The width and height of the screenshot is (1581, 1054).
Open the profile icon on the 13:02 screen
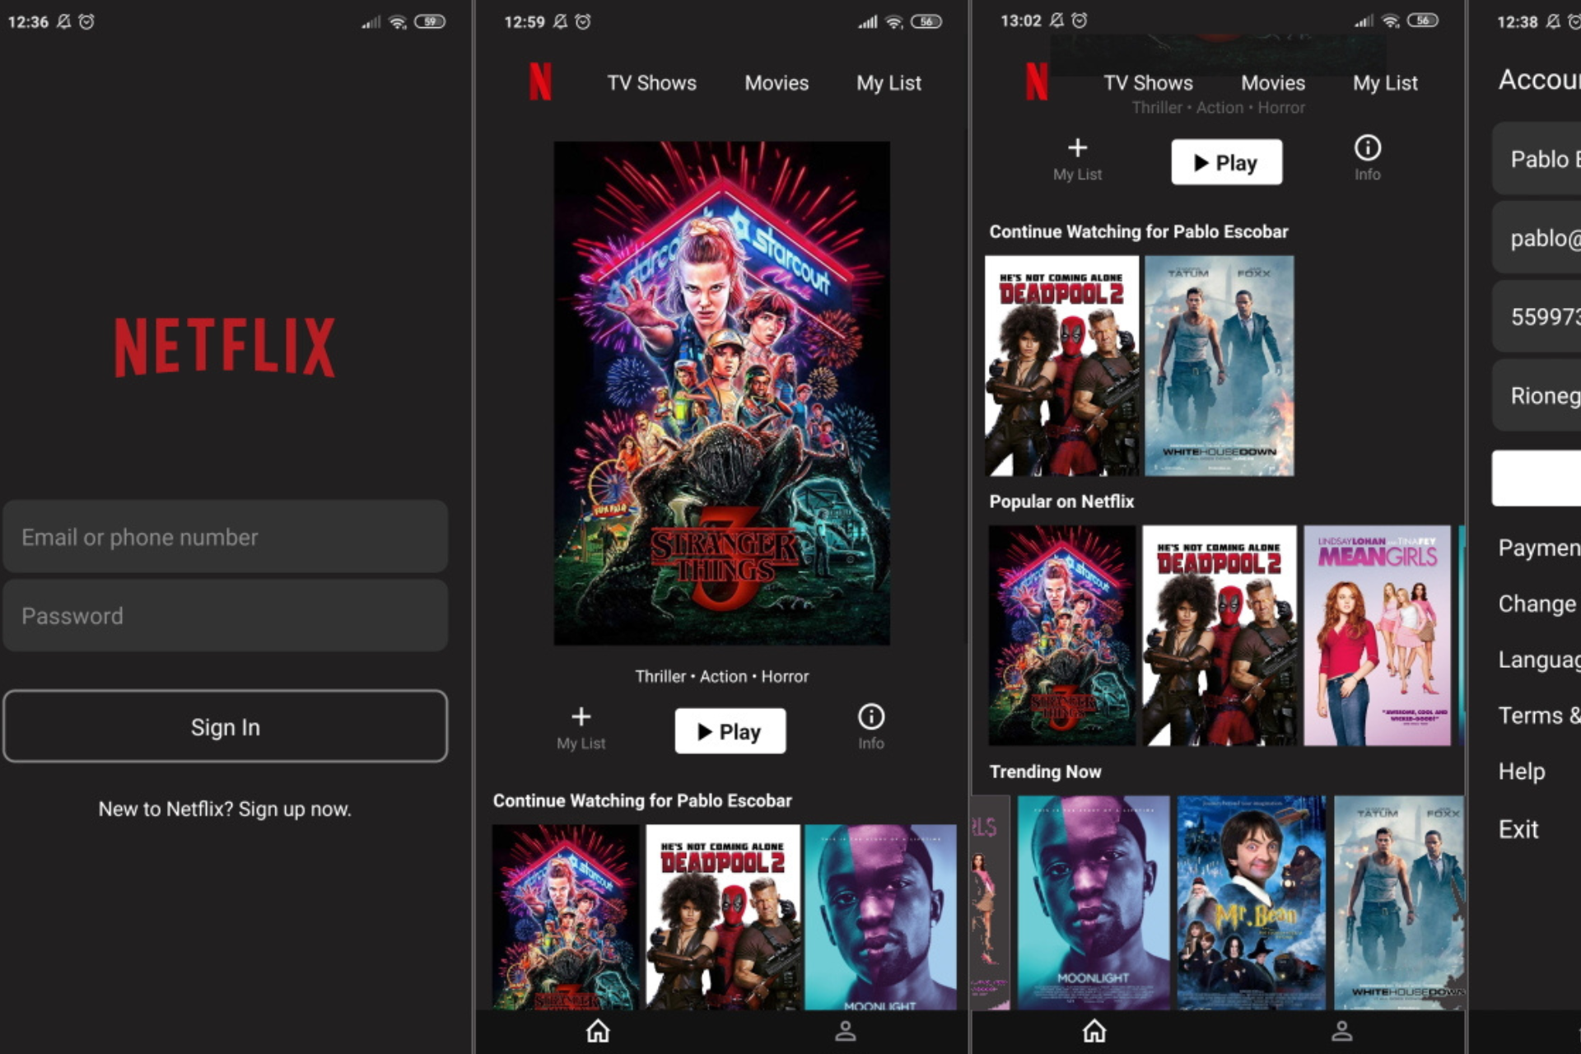click(x=1342, y=1031)
